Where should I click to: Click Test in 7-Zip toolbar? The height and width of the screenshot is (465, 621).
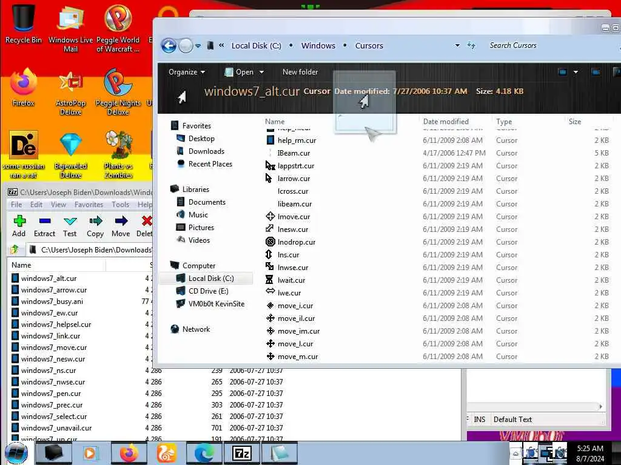70,226
